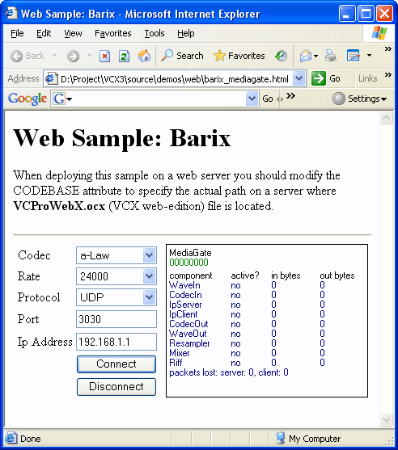Open Google toolbar Settings menu

pyautogui.click(x=359, y=99)
